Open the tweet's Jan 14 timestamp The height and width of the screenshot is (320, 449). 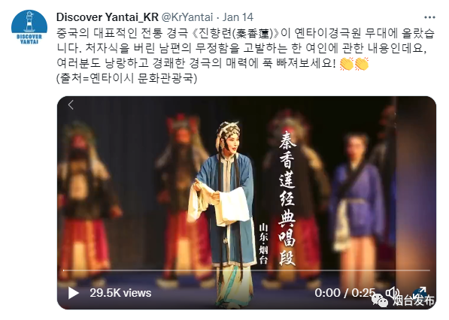pos(238,17)
